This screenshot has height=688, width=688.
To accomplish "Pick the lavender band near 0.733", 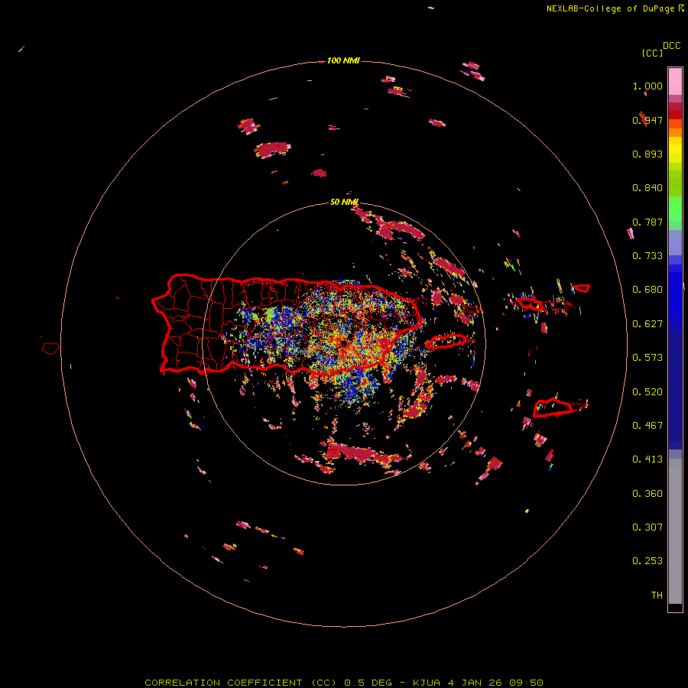I will (675, 242).
